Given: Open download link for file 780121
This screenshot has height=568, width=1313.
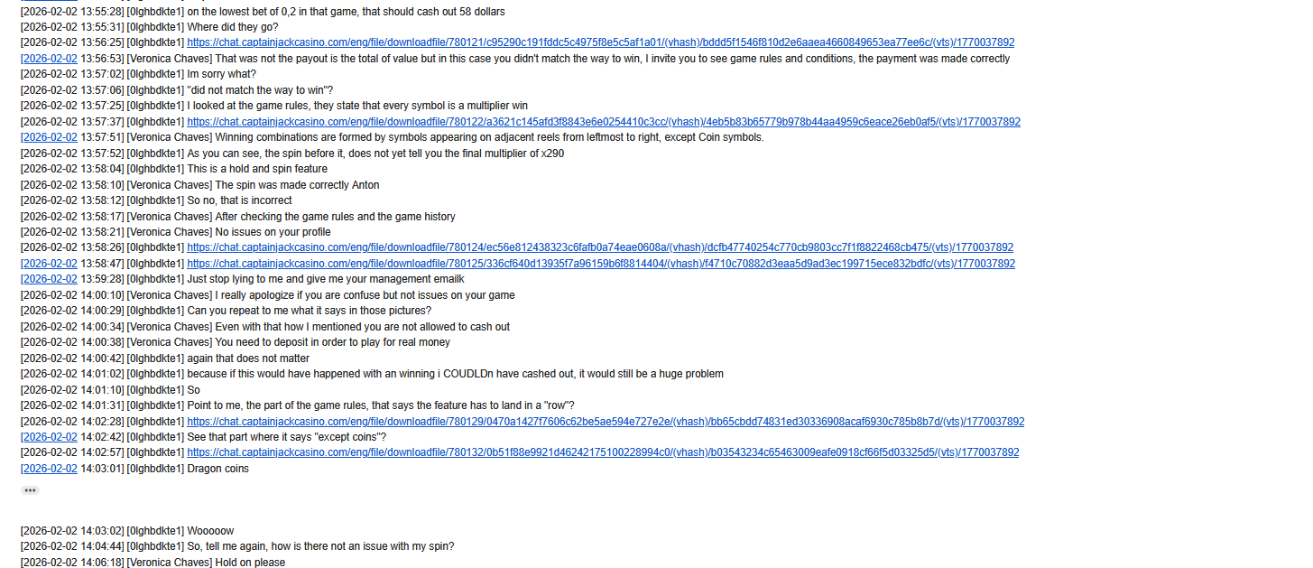Looking at the screenshot, I should tap(600, 42).
